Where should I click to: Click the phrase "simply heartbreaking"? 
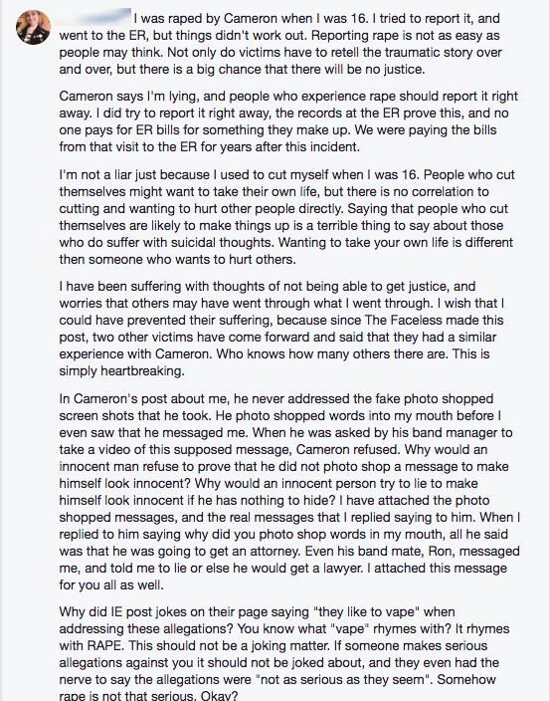pyautogui.click(x=120, y=371)
